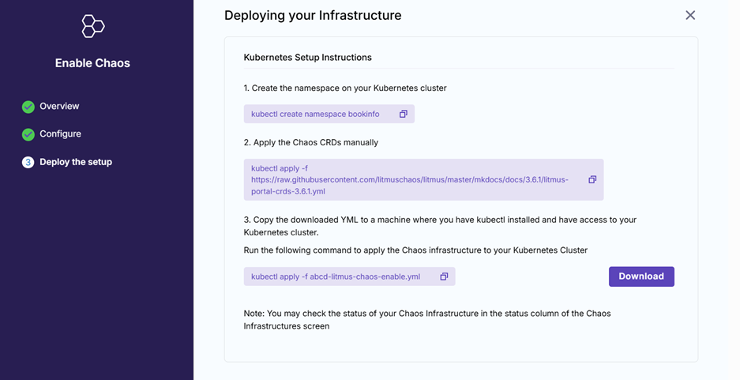Click the Deploying your Infrastructure heading
740x380 pixels.
(313, 15)
